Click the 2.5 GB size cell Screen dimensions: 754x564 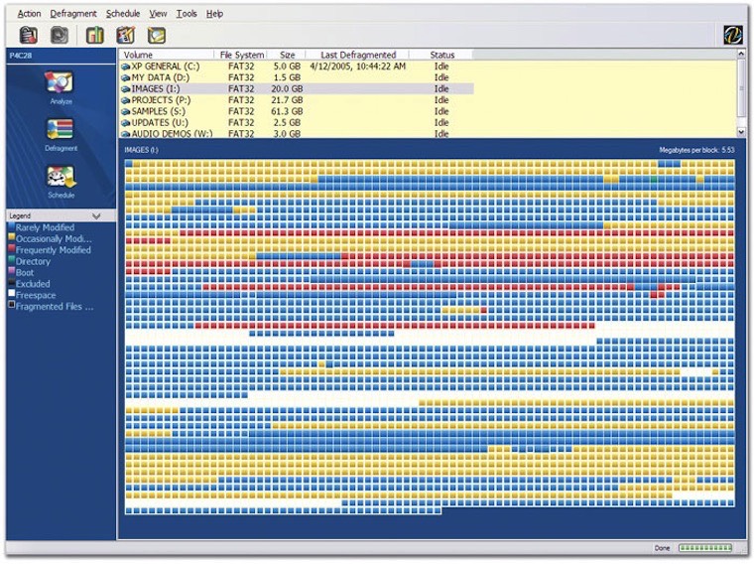[287, 123]
